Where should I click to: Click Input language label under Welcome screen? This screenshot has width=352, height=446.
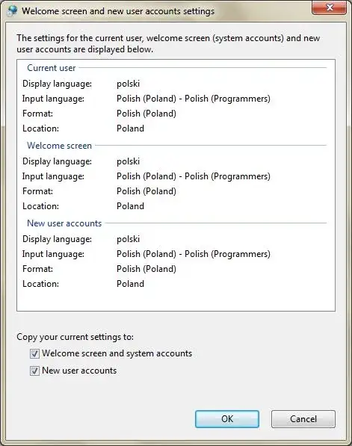(53, 176)
